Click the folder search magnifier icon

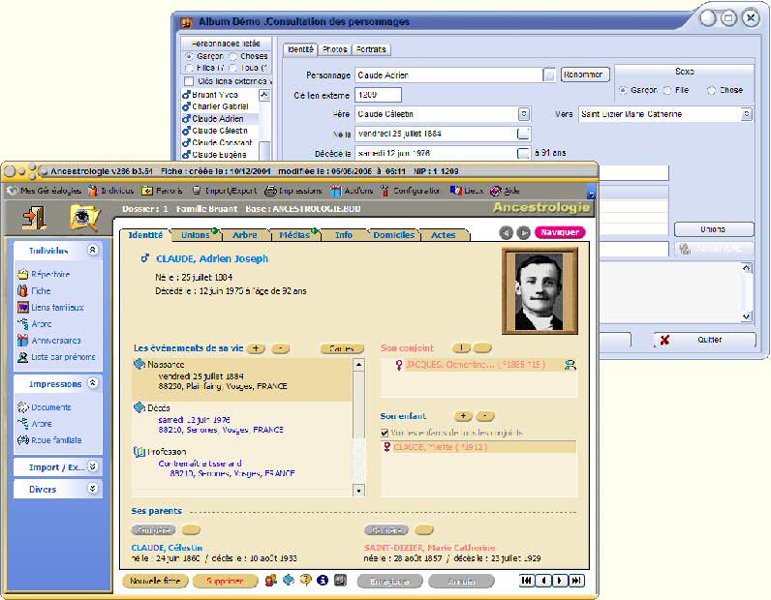click(84, 217)
